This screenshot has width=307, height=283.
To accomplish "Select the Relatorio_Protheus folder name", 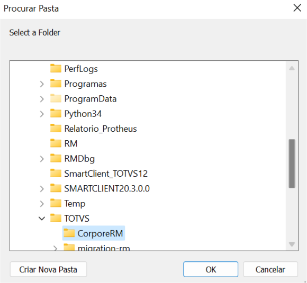I will click(x=101, y=129).
